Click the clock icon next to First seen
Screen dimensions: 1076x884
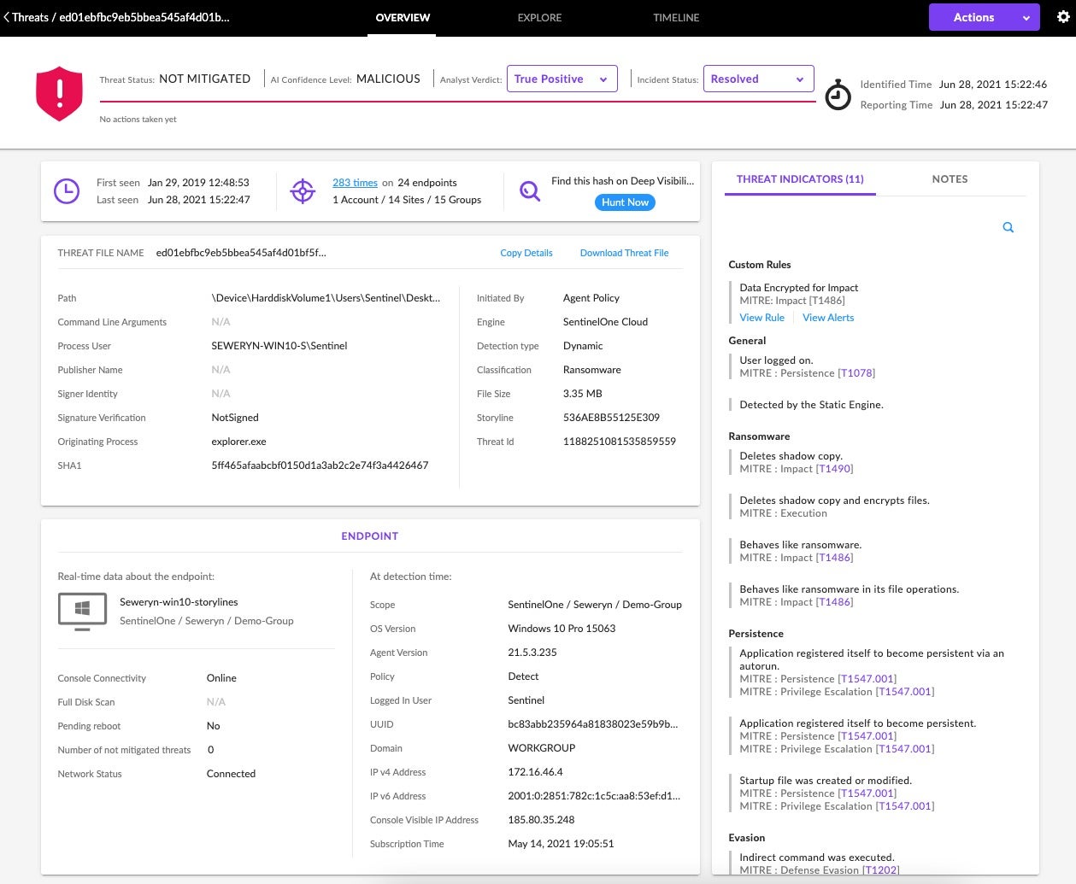(x=67, y=190)
